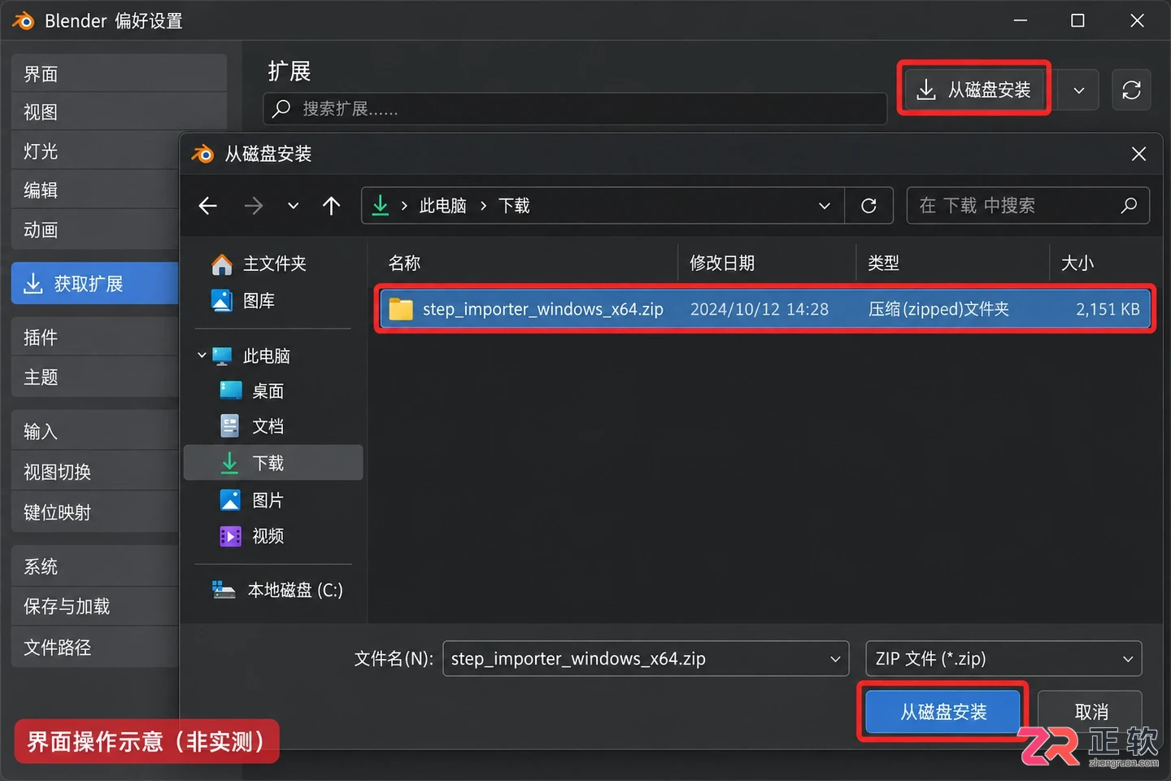Select 视频 folder in navigation pane
Viewport: 1171px width, 781px height.
(252, 536)
